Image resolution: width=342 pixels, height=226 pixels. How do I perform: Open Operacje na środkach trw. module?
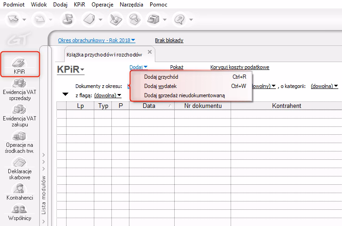click(x=19, y=142)
